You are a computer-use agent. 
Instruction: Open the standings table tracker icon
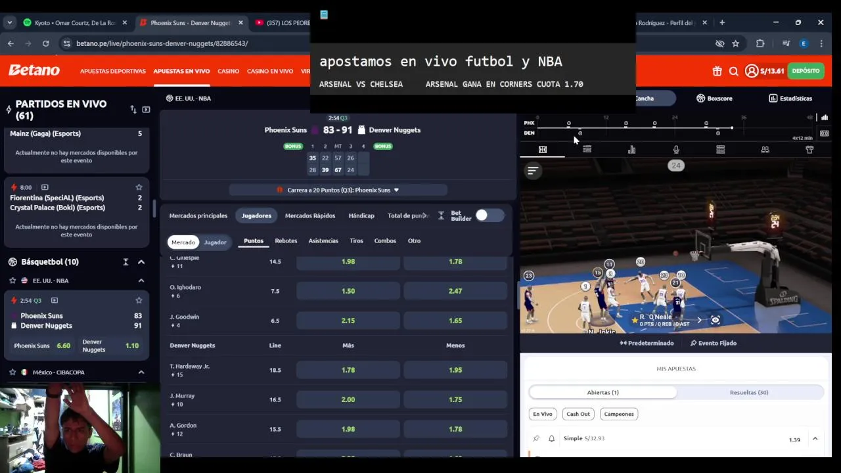pyautogui.click(x=721, y=150)
